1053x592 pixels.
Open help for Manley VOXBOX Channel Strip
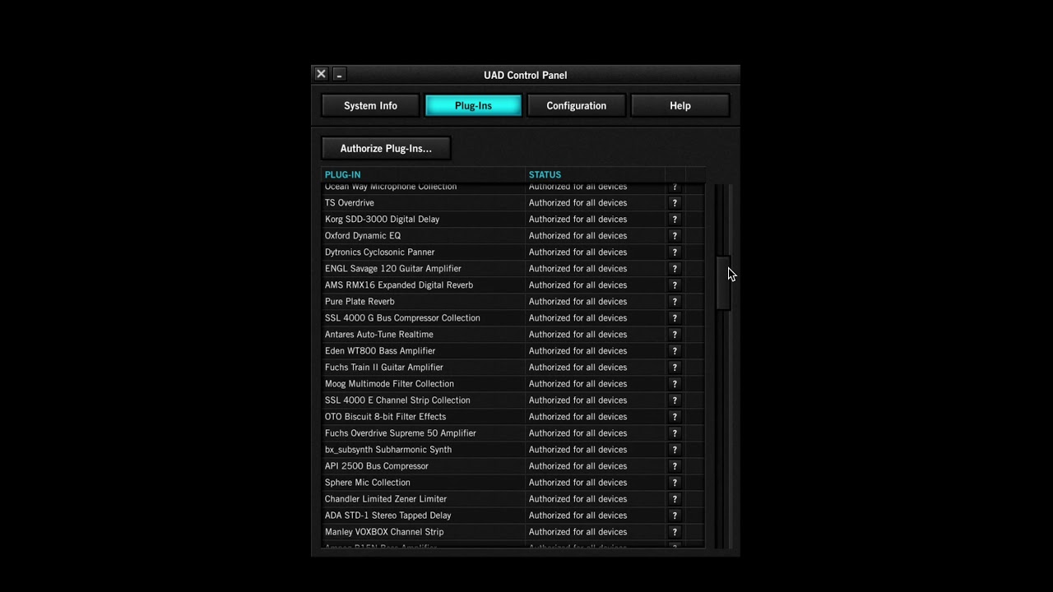click(x=675, y=532)
